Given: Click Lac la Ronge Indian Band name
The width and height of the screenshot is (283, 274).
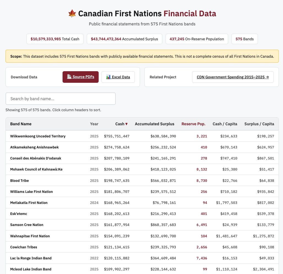Looking at the screenshot, I should coord(31,258).
